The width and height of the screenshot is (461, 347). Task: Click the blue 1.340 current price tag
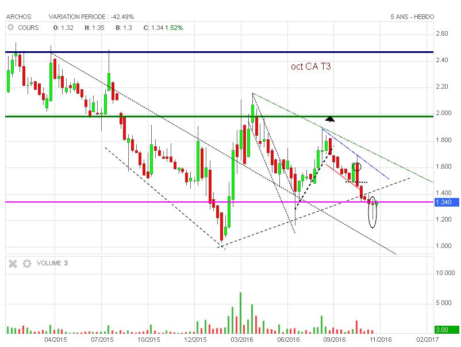(446, 202)
